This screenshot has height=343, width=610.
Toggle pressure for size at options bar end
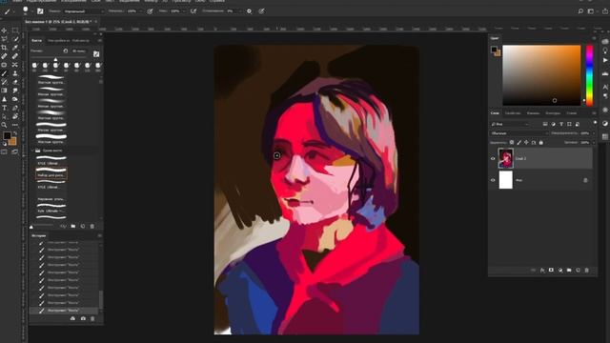261,11
